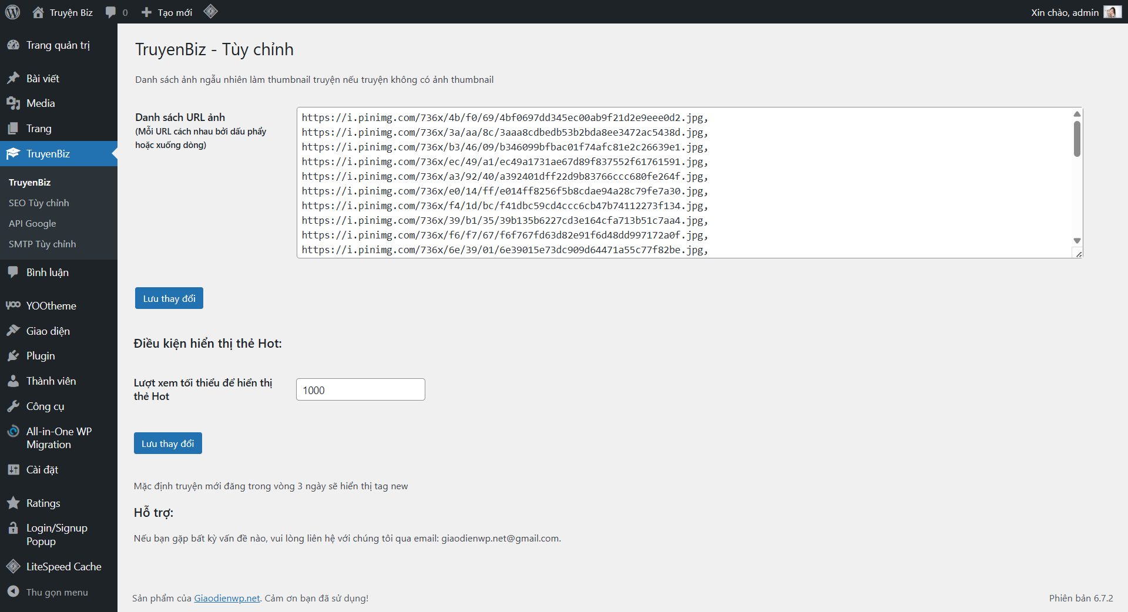Open the Trang quản trị menu item
Viewport: 1128px width, 612px height.
(x=59, y=45)
